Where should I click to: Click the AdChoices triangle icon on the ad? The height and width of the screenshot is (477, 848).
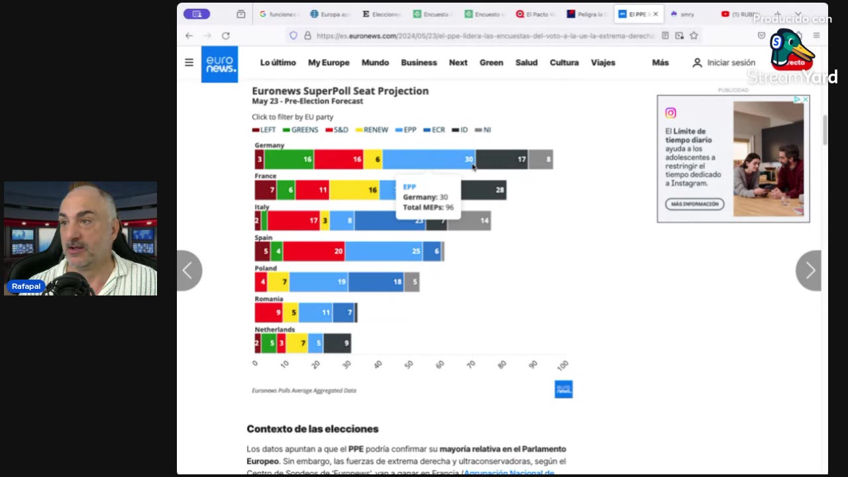797,99
